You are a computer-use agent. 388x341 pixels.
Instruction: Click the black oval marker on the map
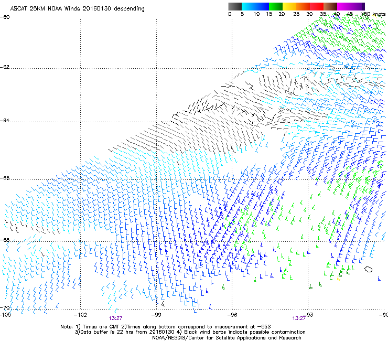[369, 269]
